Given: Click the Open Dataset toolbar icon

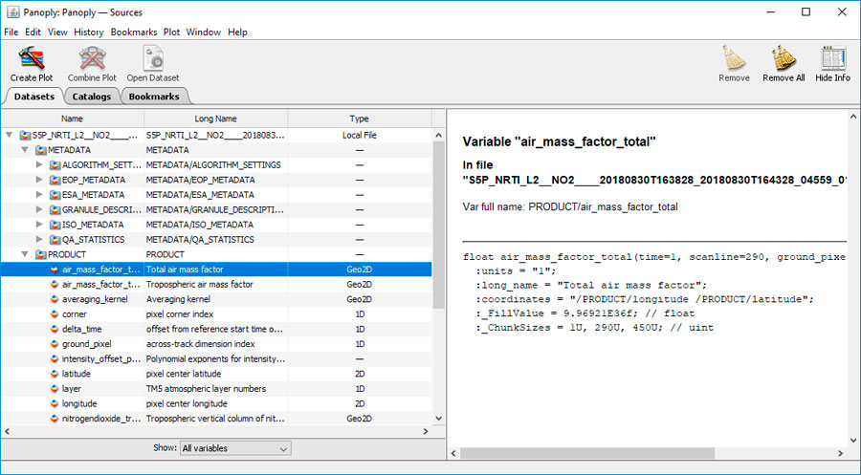Looking at the screenshot, I should click(153, 58).
